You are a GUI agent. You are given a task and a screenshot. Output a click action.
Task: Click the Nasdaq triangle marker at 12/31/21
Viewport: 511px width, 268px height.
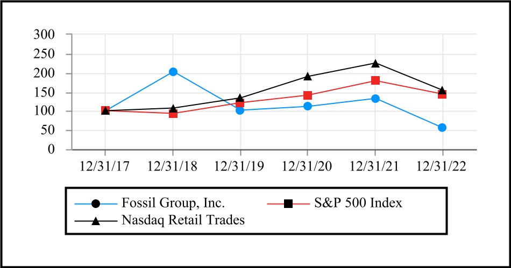375,63
